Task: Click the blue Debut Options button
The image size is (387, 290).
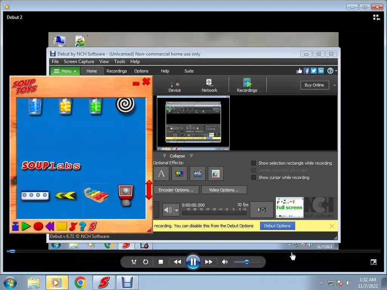Action: coord(277,226)
